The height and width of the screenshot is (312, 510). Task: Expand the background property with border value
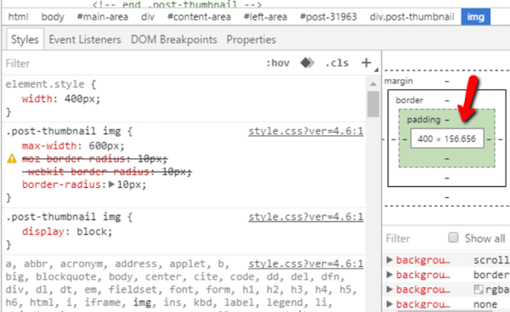[x=389, y=275]
